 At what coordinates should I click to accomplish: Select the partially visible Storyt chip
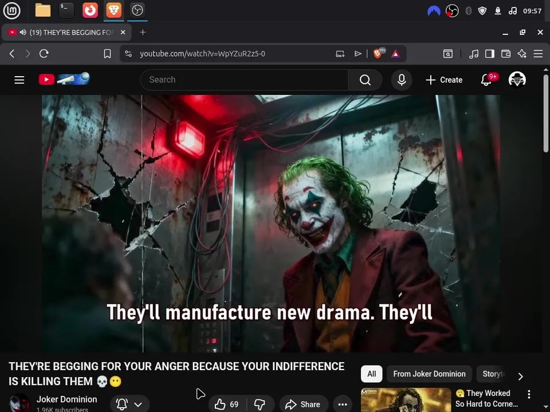pos(493,374)
